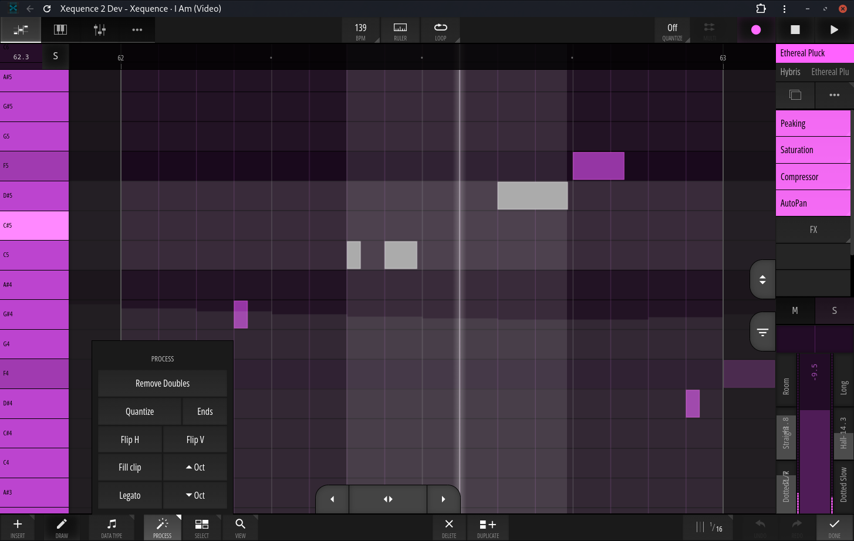Viewport: 854px width, 541px height.
Task: Choose Quantize in the Process menu
Action: [140, 411]
